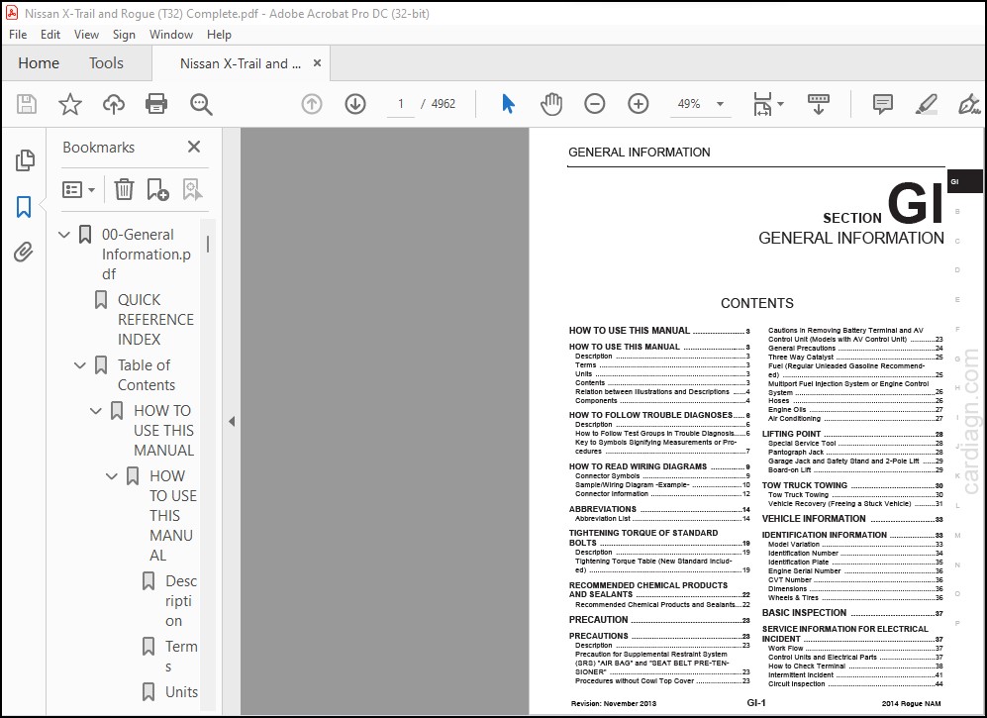
Task: Toggle the Bookmarks panel icon in sidebar
Action: coord(24,207)
